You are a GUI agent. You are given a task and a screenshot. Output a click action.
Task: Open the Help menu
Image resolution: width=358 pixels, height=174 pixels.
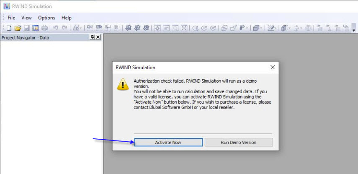pos(67,18)
